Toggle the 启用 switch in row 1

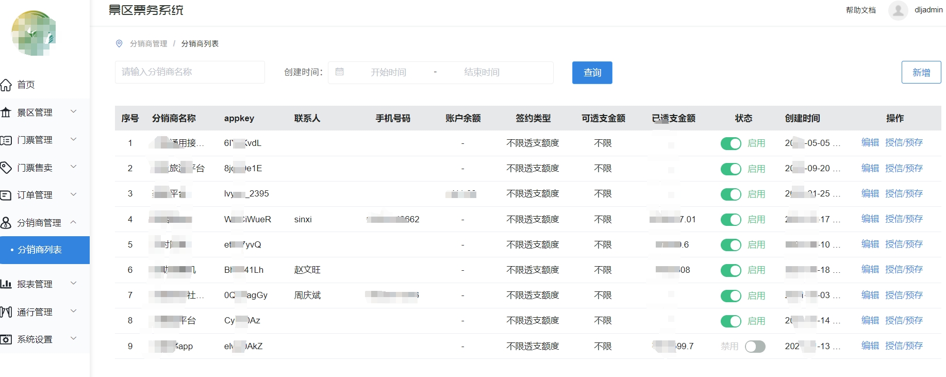point(731,143)
